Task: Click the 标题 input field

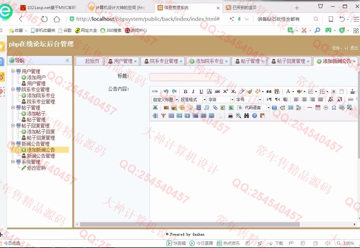Action: pyautogui.click(x=184, y=77)
